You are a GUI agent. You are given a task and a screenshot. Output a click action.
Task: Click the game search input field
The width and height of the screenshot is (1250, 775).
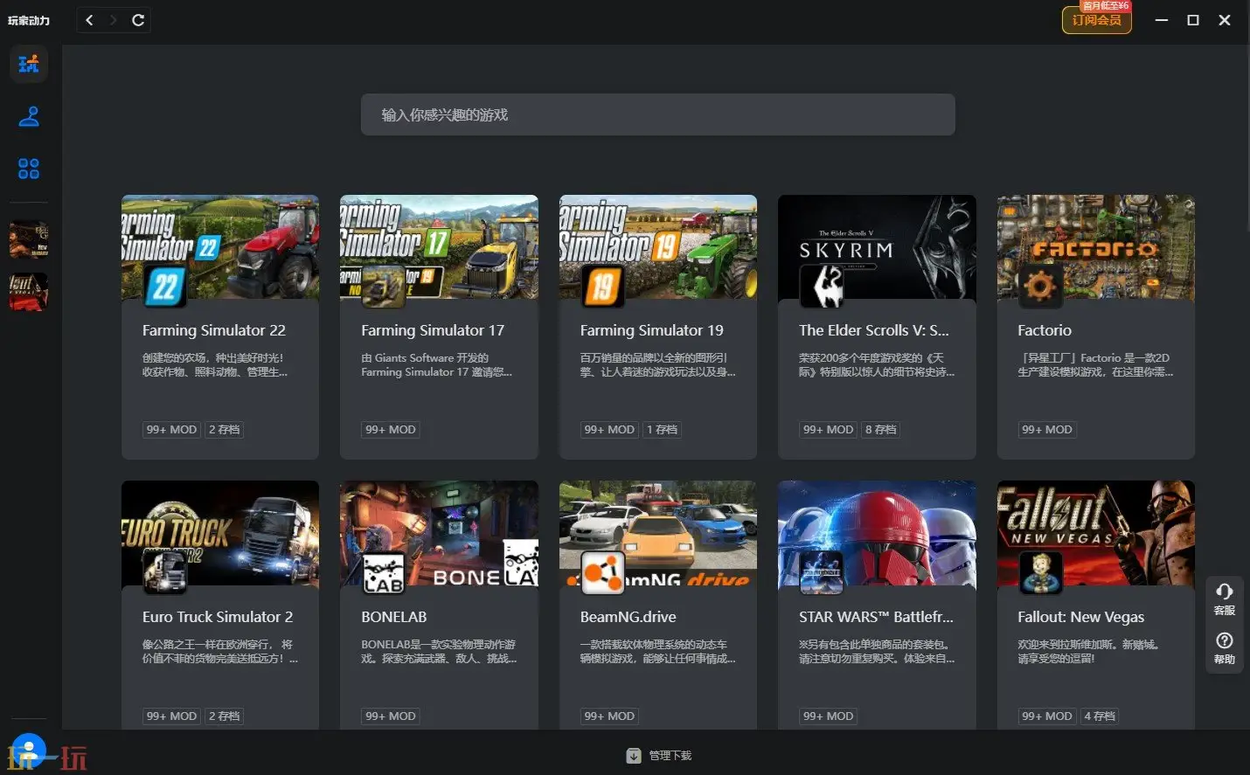click(x=657, y=114)
